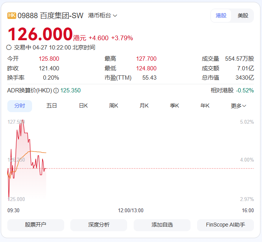
Task: Switch to 美股 market toggle
Action: pos(243,15)
